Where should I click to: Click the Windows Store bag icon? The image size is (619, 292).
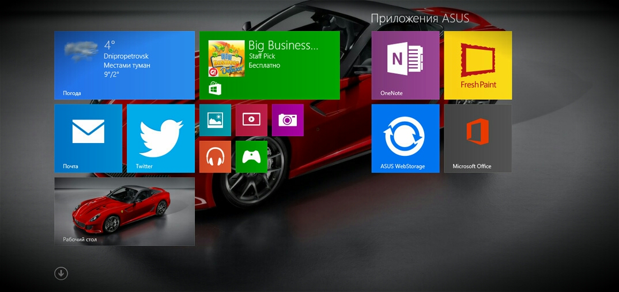pos(215,88)
